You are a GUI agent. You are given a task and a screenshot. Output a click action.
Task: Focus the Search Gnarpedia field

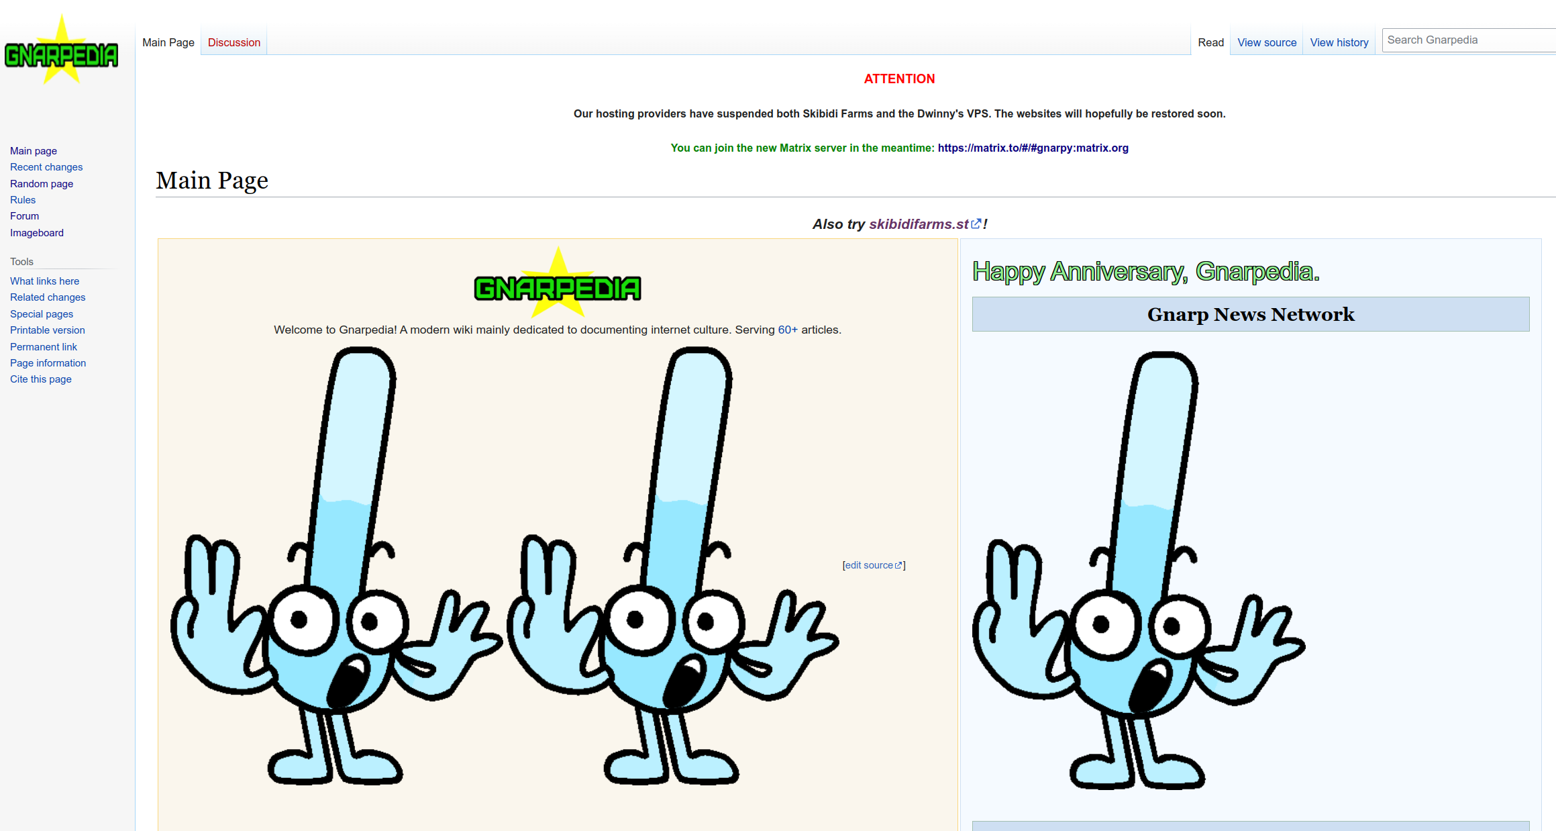pos(1468,40)
